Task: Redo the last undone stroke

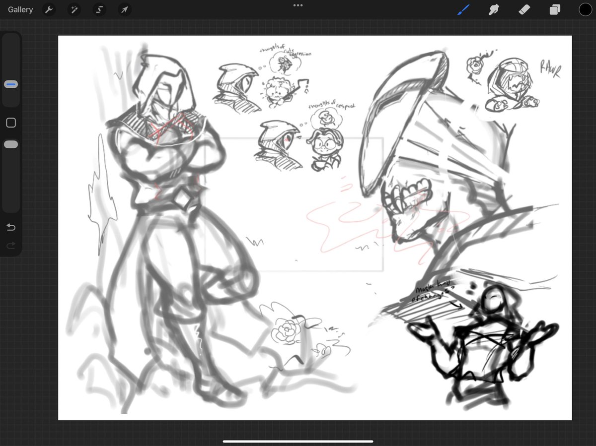Action: pos(11,245)
